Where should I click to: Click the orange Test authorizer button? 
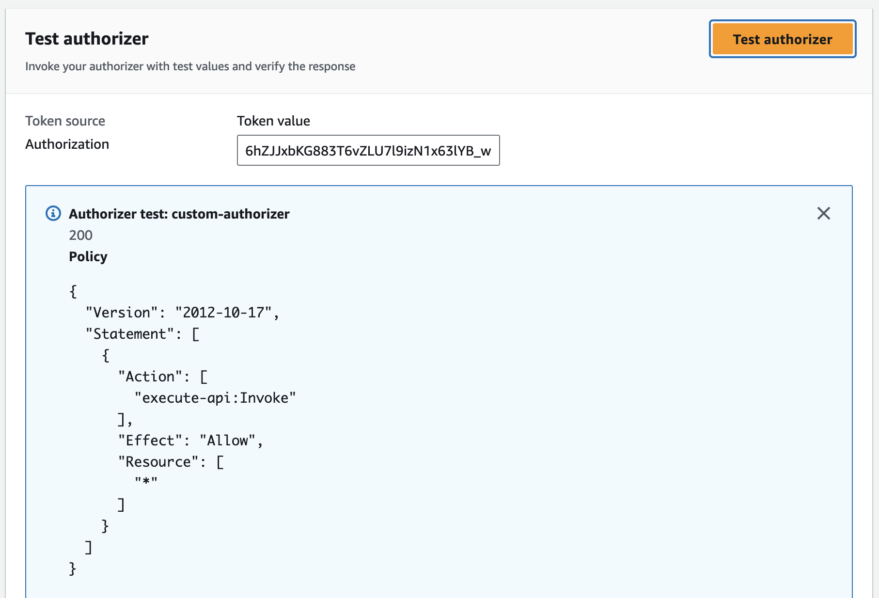click(x=782, y=39)
